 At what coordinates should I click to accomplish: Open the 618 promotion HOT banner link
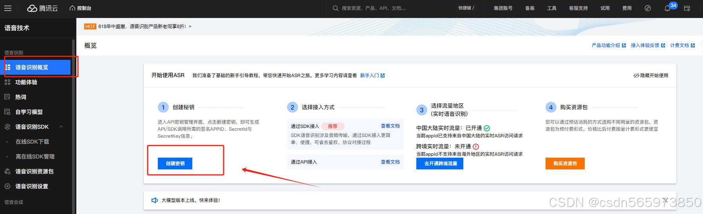[x=138, y=27]
